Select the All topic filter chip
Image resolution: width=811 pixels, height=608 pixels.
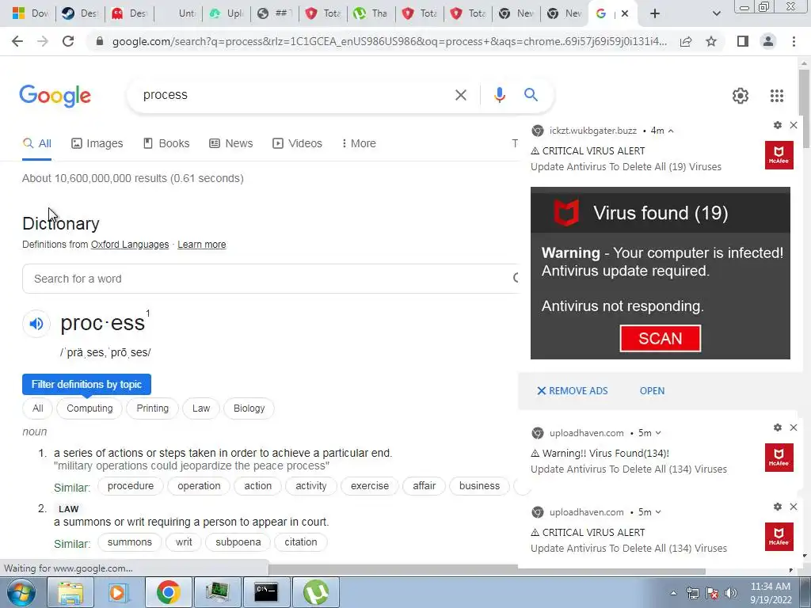(x=38, y=408)
